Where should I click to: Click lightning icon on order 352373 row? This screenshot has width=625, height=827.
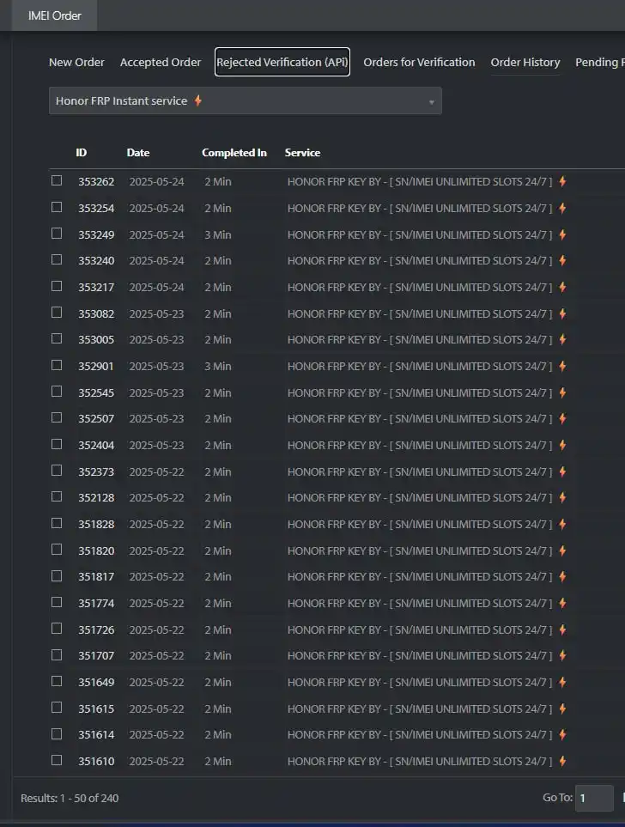coord(563,471)
